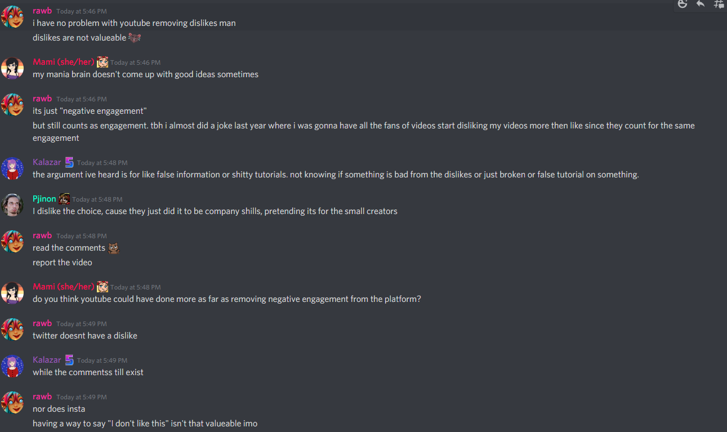Click the username 'Mami (she/her)' at 5:48 PM
Image resolution: width=727 pixels, height=432 pixels.
tap(63, 287)
